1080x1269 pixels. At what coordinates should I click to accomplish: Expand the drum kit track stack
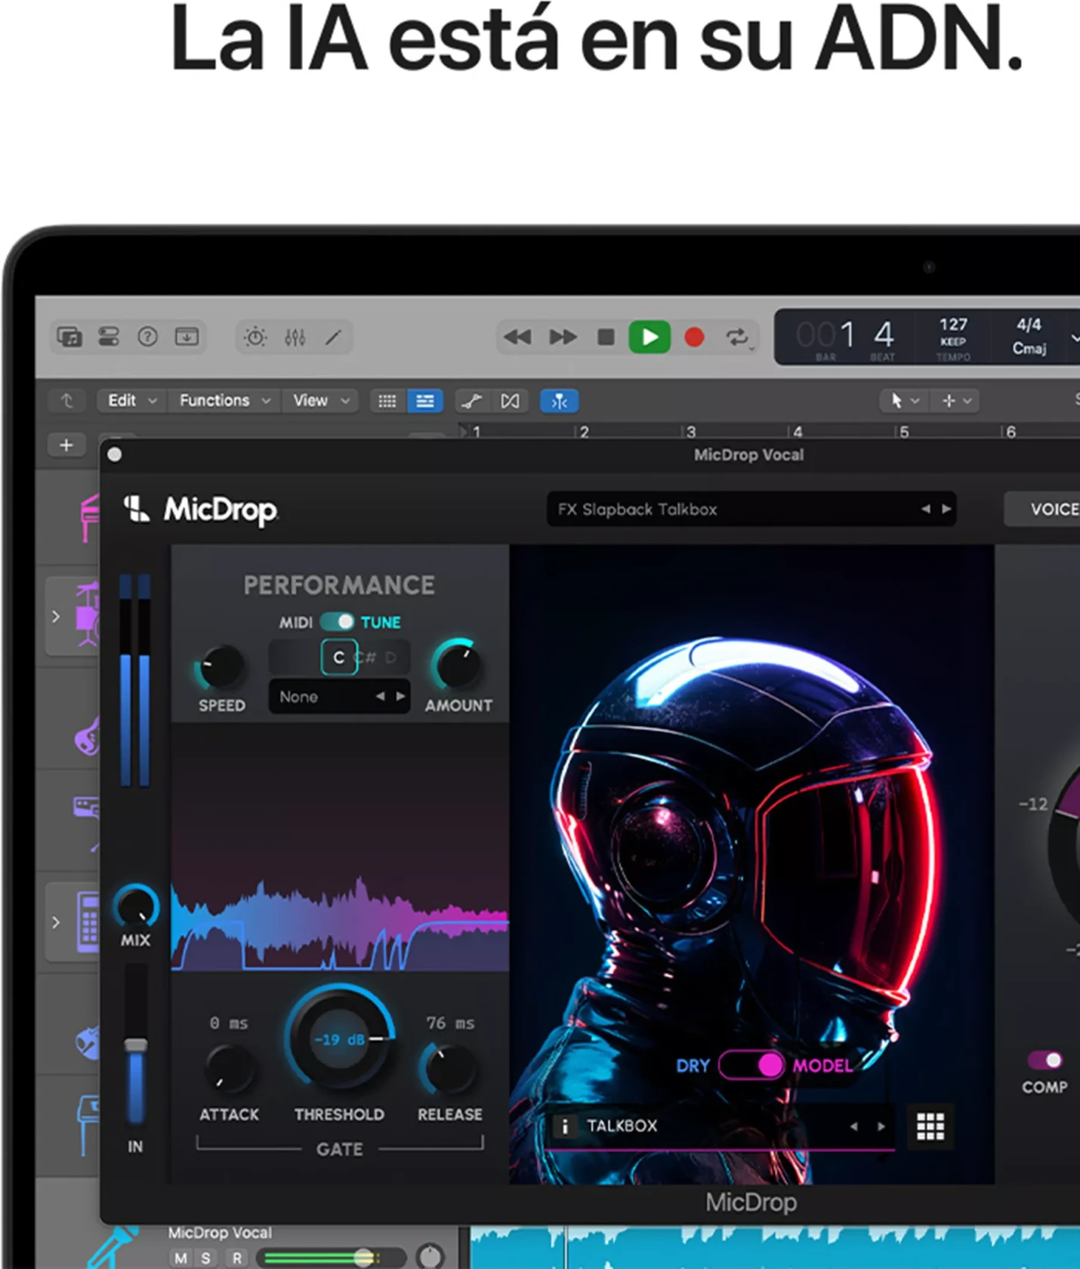55,617
